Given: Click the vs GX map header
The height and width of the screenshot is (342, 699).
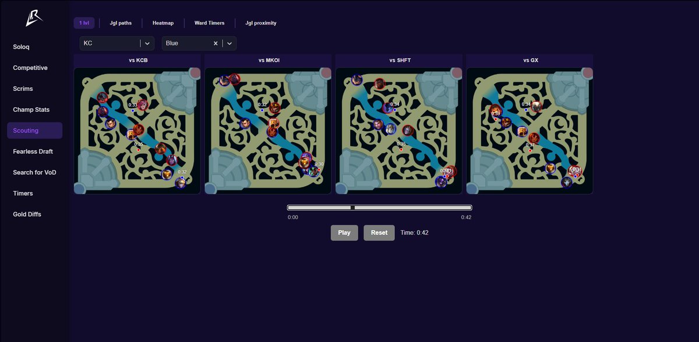Looking at the screenshot, I should [529, 60].
